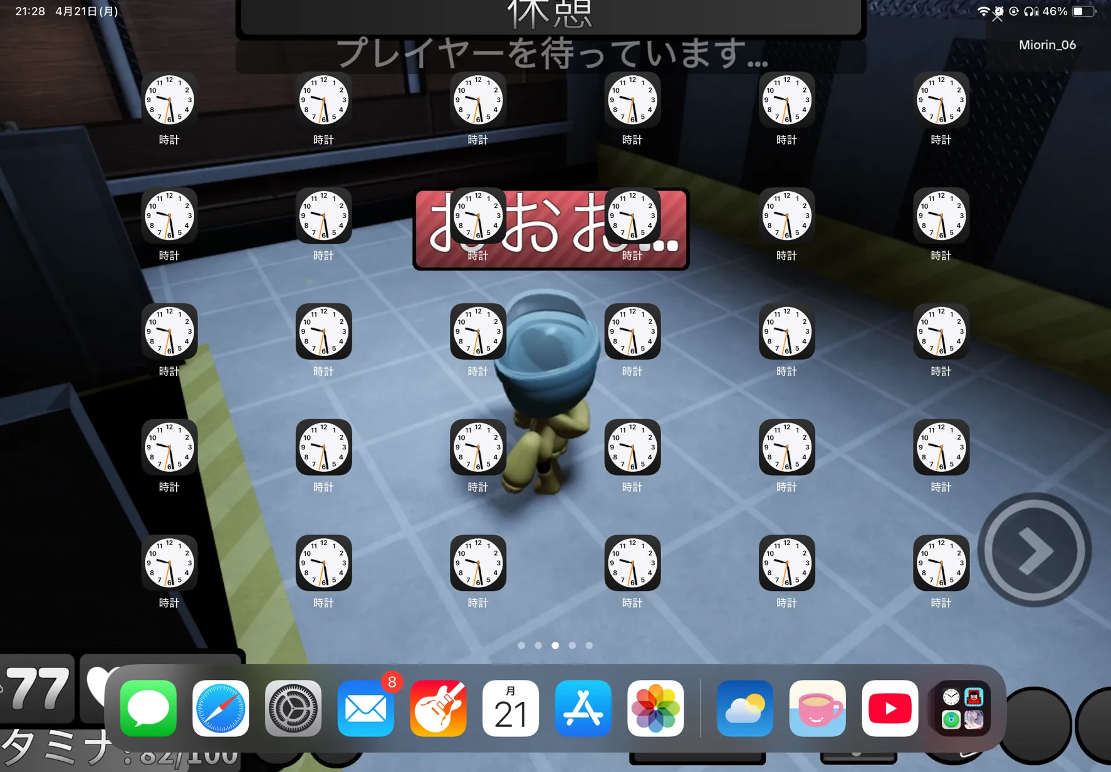Open the Messages app in the dock
The image size is (1111, 772).
149,708
